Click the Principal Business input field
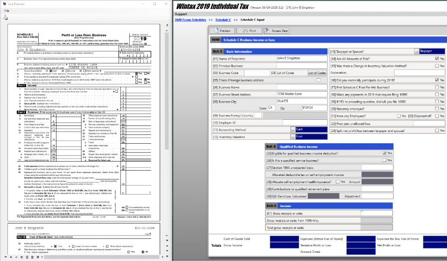Viewport: 447px width, 261px height. click(x=302, y=66)
